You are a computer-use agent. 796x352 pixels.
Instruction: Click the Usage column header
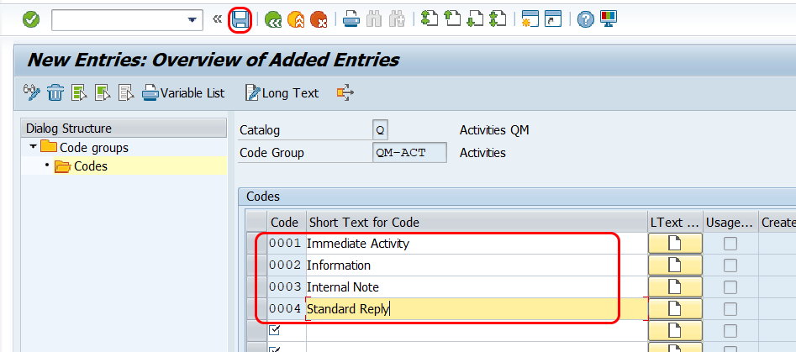point(730,222)
